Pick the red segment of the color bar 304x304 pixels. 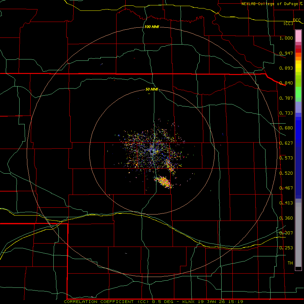point(298,51)
